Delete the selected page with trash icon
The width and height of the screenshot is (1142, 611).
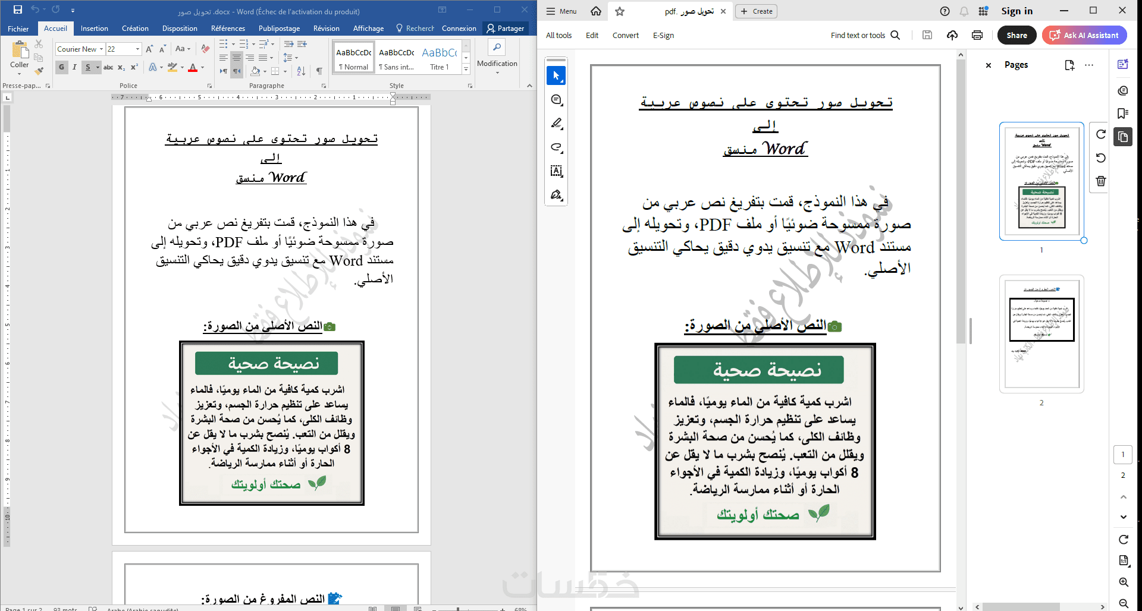(1101, 181)
